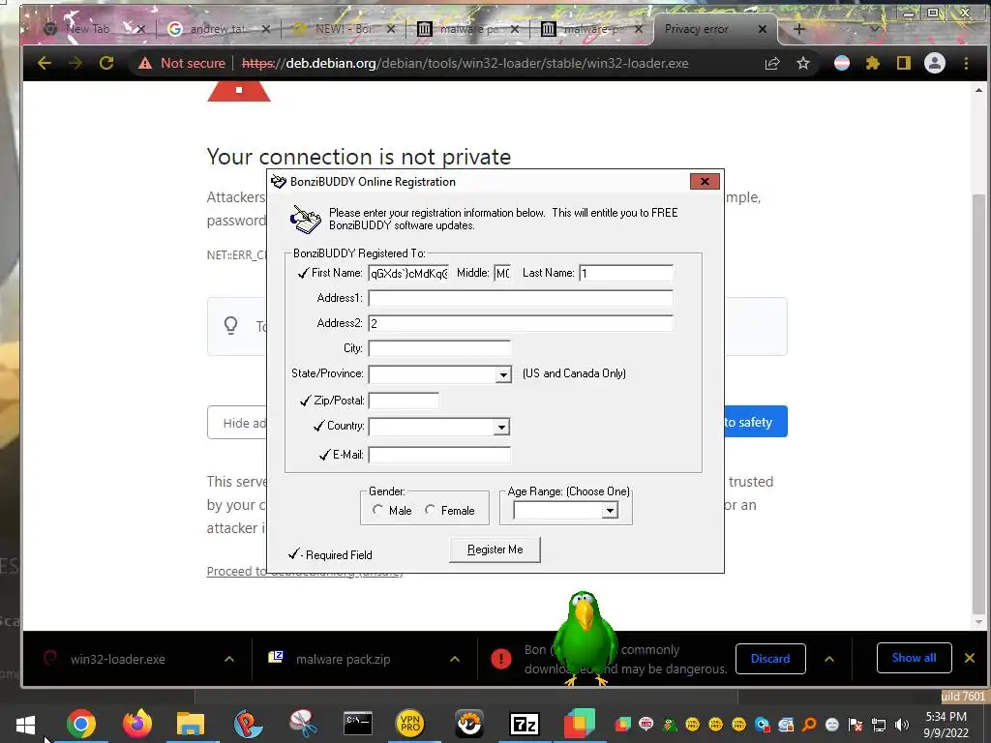Reload the Privacy error page

[x=106, y=63]
